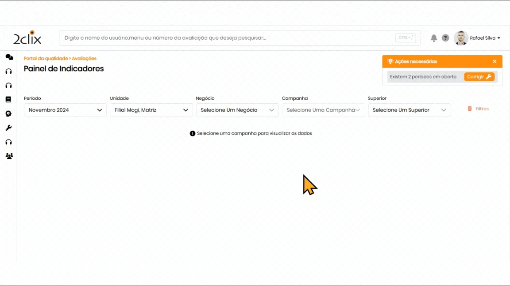The width and height of the screenshot is (510, 286).
Task: Select the head-with-gear sidebar icon
Action: pyautogui.click(x=8, y=113)
